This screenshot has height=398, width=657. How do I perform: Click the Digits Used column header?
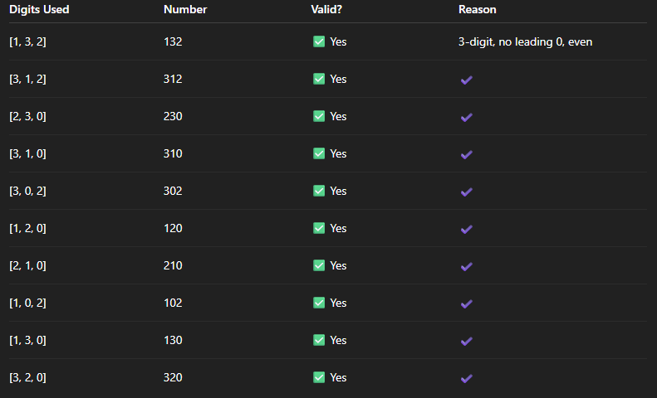(x=39, y=9)
